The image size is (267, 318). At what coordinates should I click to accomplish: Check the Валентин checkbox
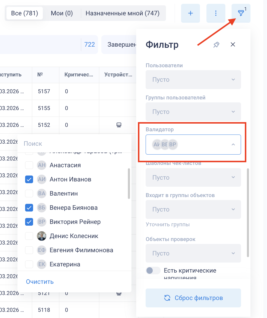(29, 194)
